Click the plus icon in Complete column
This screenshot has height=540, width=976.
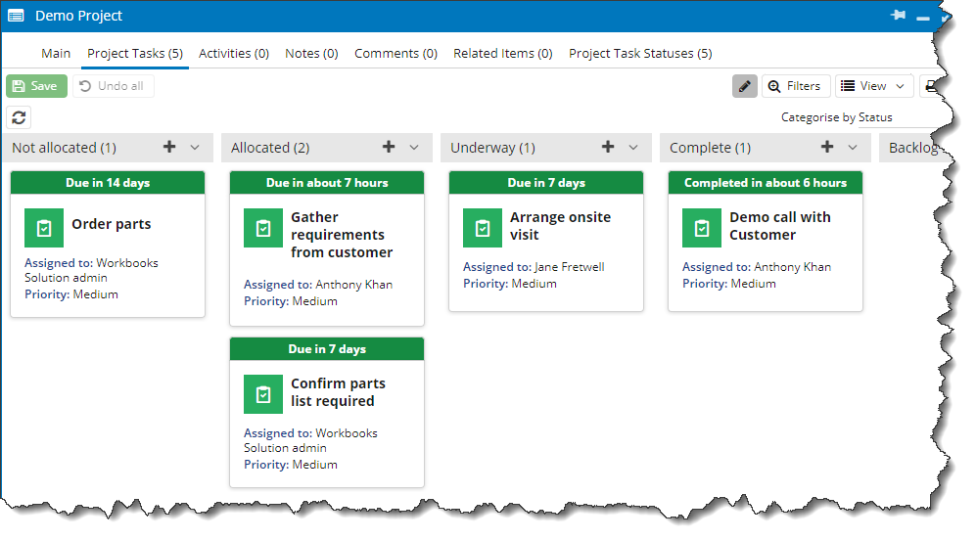coord(826,147)
